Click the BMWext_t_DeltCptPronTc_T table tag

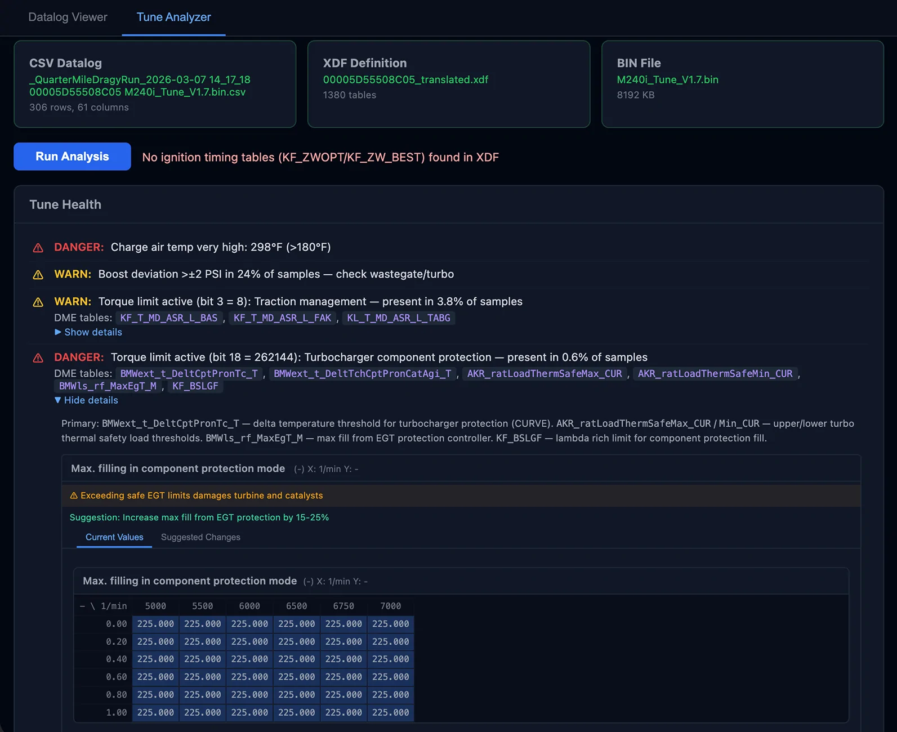(x=189, y=374)
